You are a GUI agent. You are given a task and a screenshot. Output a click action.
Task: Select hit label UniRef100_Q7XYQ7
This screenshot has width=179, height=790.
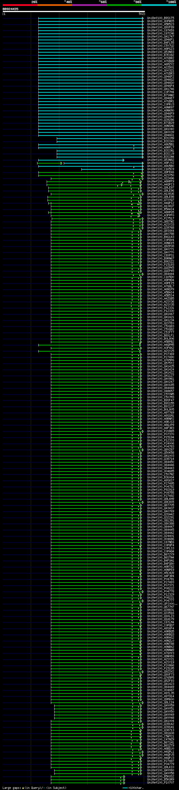coord(161,200)
